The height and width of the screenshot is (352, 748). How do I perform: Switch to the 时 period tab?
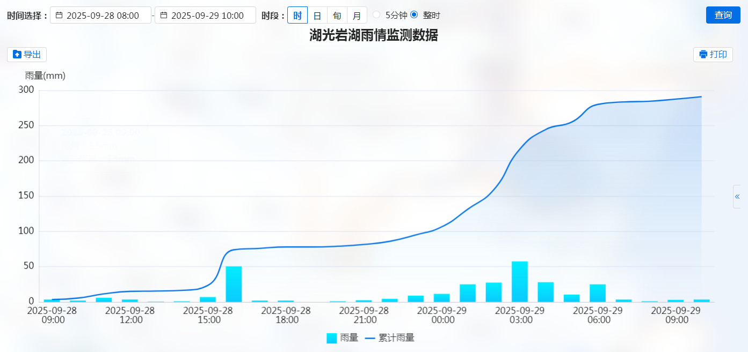click(297, 15)
